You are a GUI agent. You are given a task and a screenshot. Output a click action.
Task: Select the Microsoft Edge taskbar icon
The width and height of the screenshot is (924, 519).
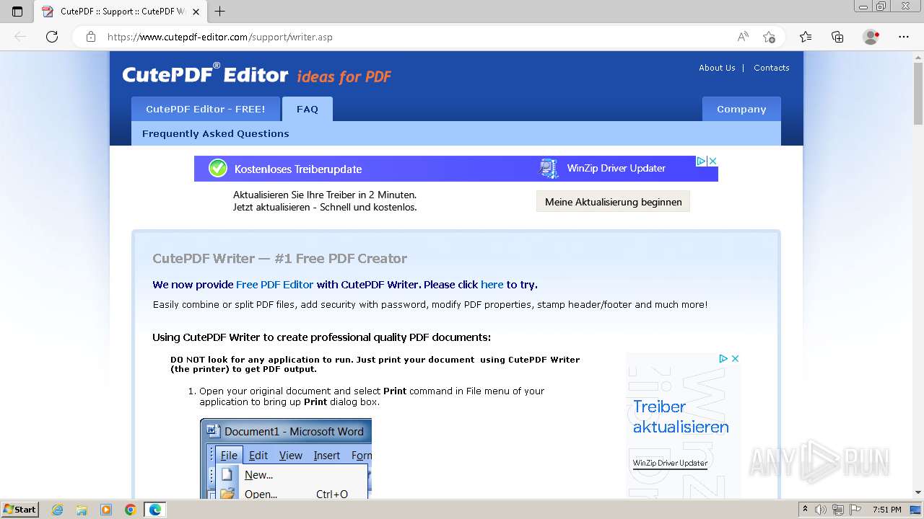tap(155, 510)
